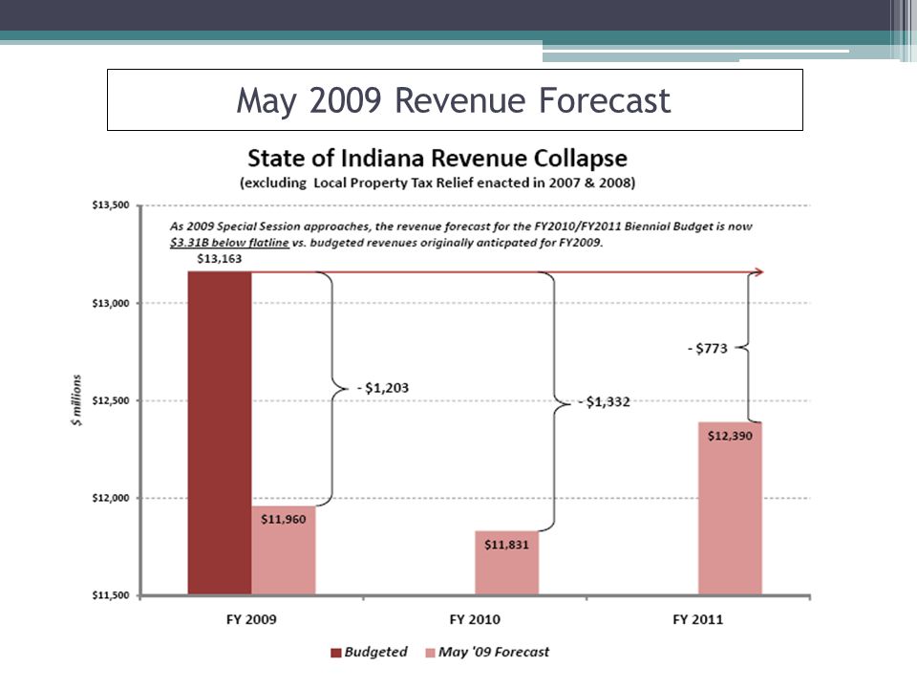The height and width of the screenshot is (688, 917).
Task: Select the 'Budgeted' legend text
Action: pos(375,652)
